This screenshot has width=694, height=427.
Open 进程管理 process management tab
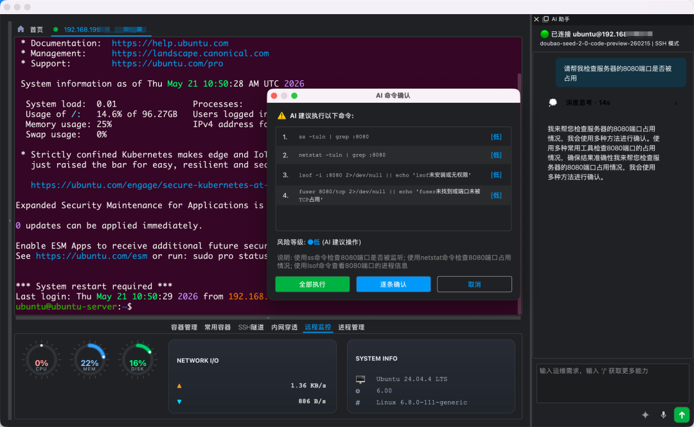[351, 327]
